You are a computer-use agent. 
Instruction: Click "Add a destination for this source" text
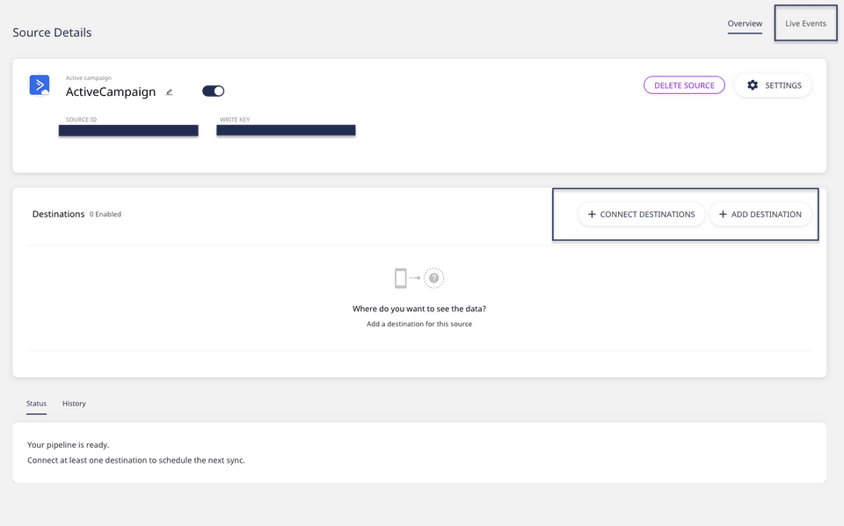tap(419, 325)
